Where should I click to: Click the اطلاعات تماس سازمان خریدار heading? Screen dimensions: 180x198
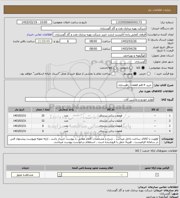(158, 187)
